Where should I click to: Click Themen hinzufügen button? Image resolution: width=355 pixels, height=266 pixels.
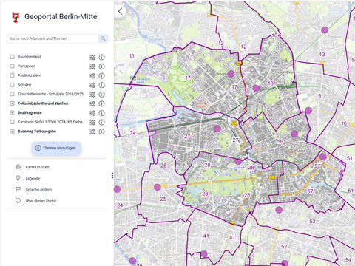(56, 148)
